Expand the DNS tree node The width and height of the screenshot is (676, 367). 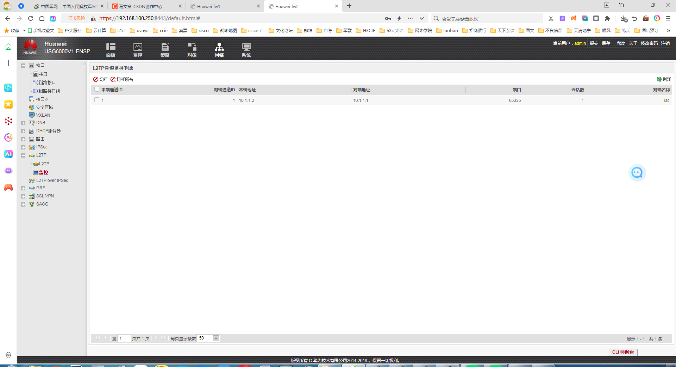pyautogui.click(x=23, y=123)
